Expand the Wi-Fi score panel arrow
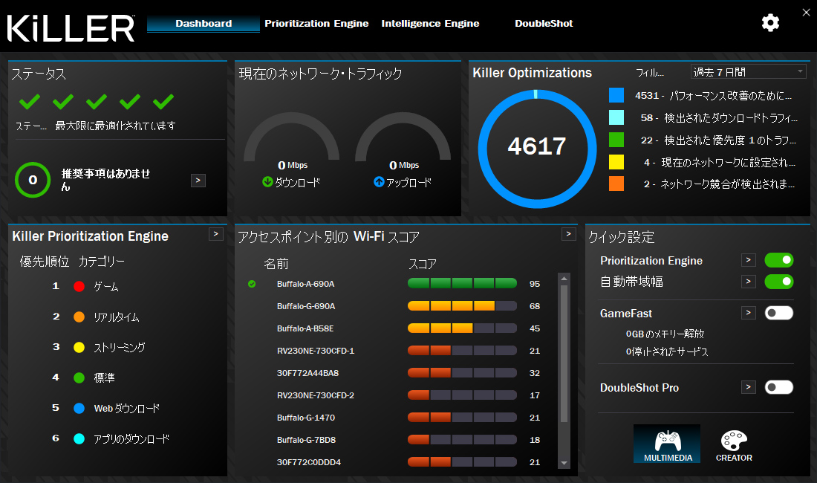This screenshot has width=817, height=483. (568, 234)
